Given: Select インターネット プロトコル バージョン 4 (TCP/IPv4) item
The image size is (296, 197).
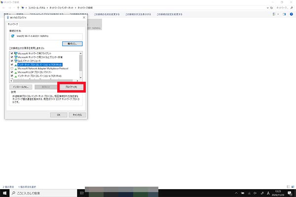Looking at the screenshot, I should pos(44,65).
